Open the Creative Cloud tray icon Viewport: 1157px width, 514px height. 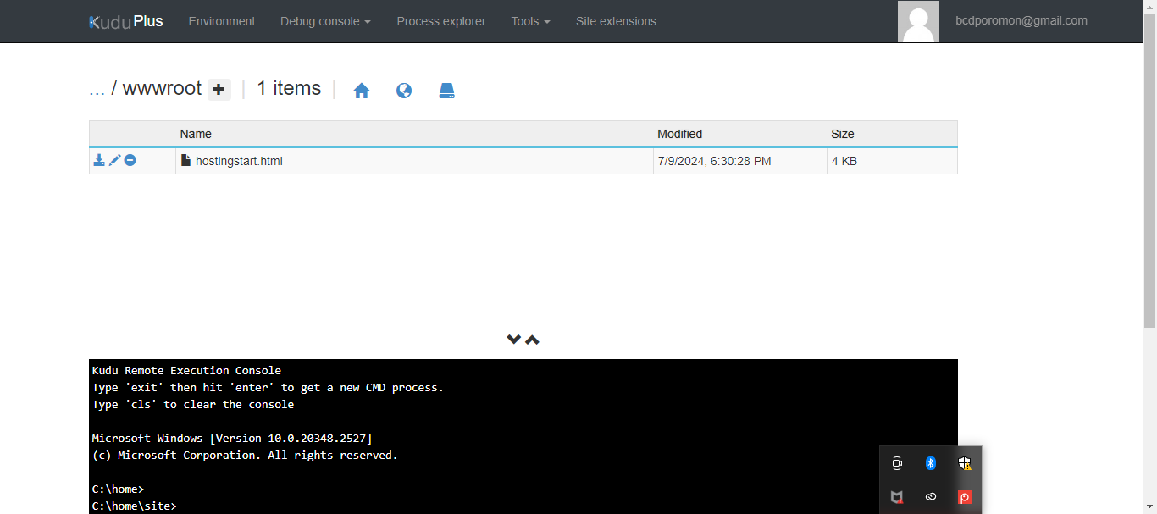click(x=930, y=497)
